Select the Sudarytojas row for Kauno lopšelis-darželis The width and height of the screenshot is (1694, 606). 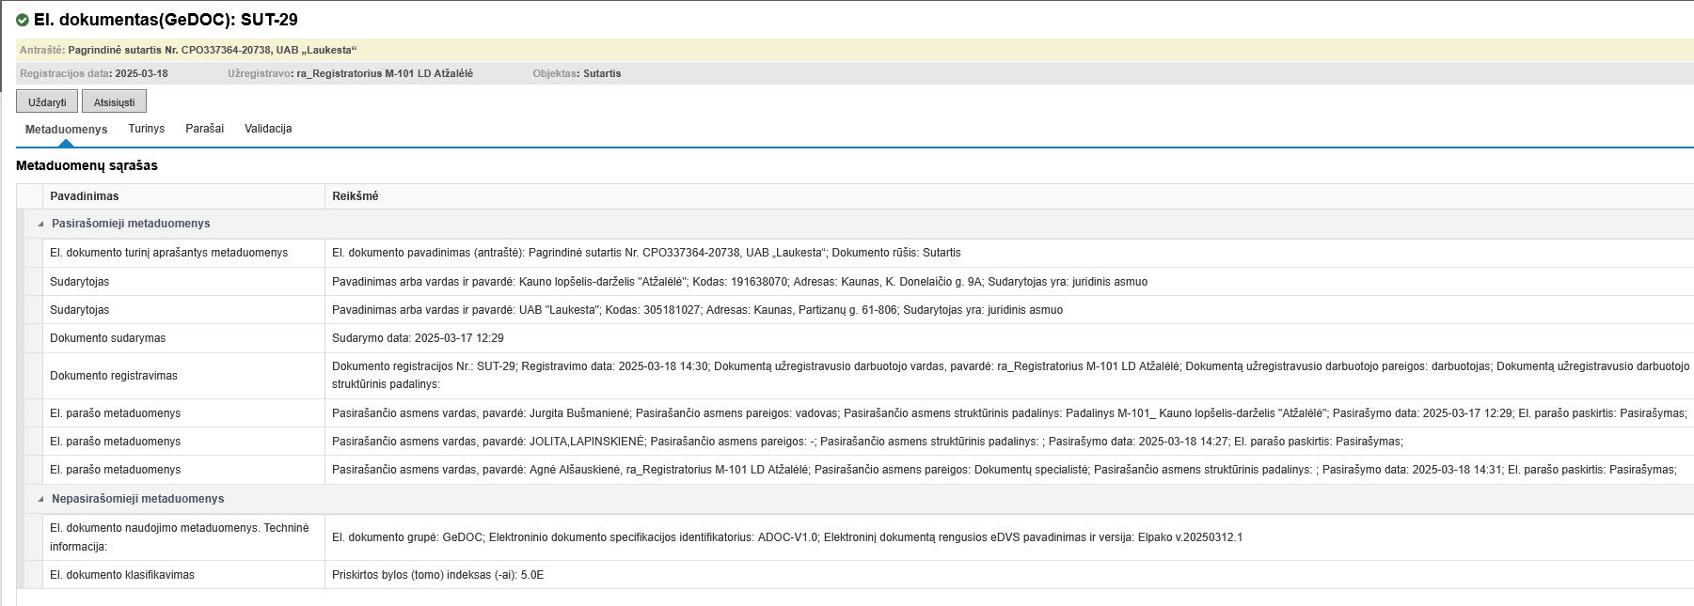tap(80, 282)
